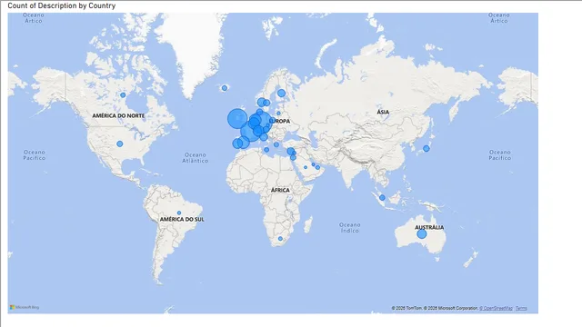582x327 pixels.
Task: Select the Greece data bubble
Action: click(276, 144)
